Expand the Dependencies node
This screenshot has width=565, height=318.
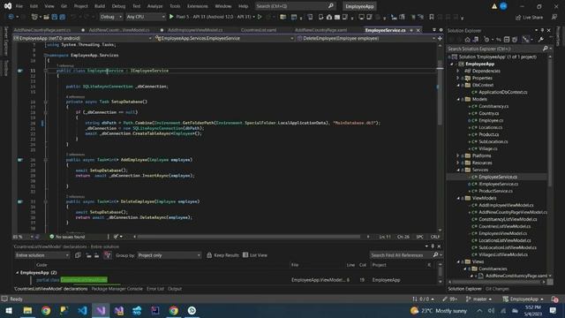click(458, 71)
